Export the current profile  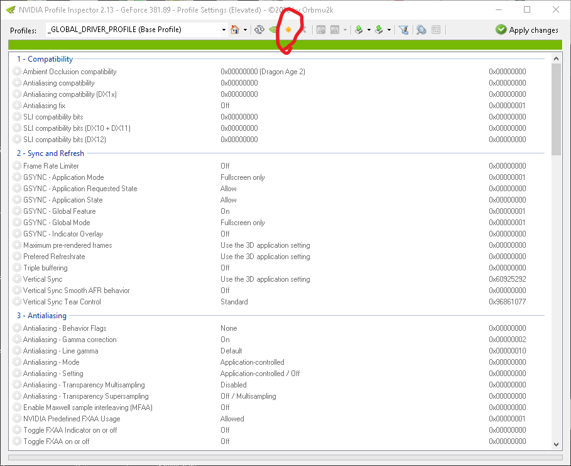359,30
